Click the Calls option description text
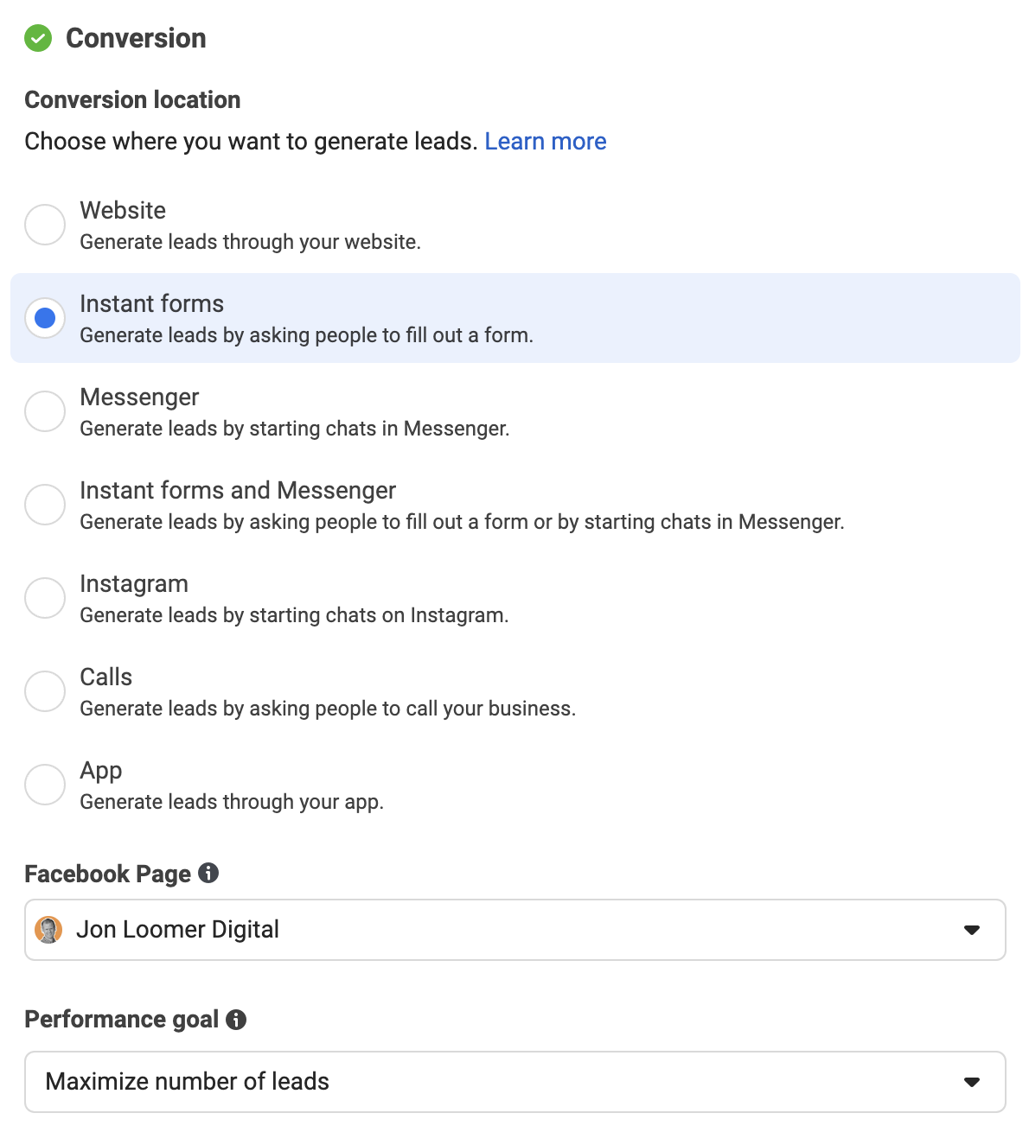Viewport: 1029px width, 1132px height. pos(328,709)
